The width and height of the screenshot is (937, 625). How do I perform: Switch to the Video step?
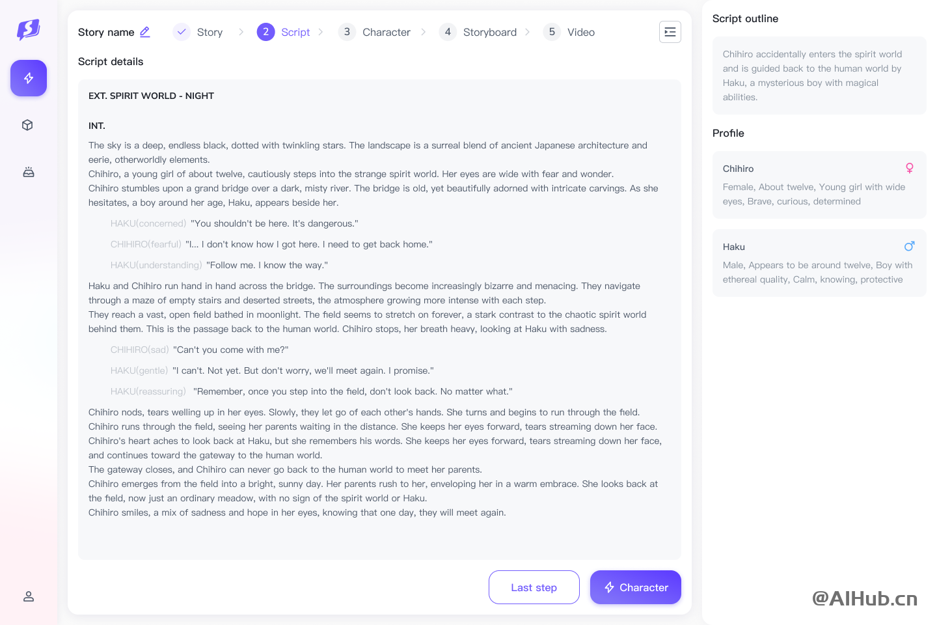(x=569, y=32)
